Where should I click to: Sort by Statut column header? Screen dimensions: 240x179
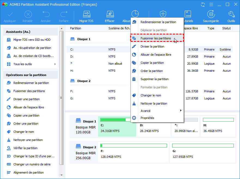tap(226, 28)
